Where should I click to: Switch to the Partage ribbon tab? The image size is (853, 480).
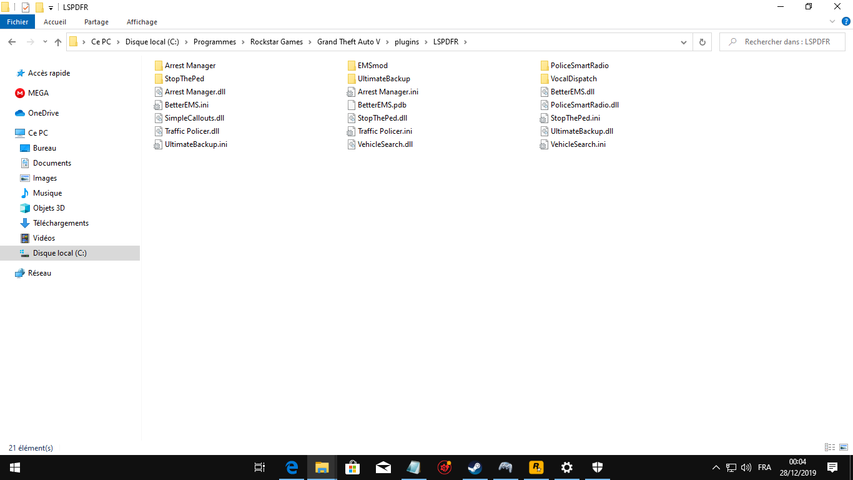(96, 22)
